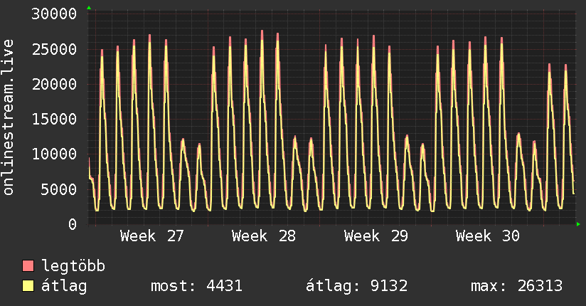Click the 15000 y-axis value
The image size is (586, 306).
pos(54,119)
